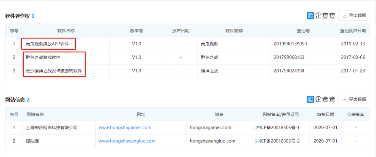Click the 公安备案 column header
The width and height of the screenshot is (376, 157).
pyautogui.click(x=355, y=114)
